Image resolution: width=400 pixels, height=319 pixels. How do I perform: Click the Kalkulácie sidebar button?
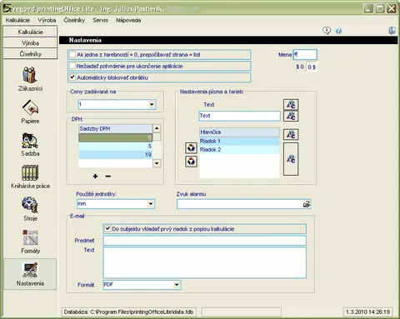pyautogui.click(x=30, y=32)
